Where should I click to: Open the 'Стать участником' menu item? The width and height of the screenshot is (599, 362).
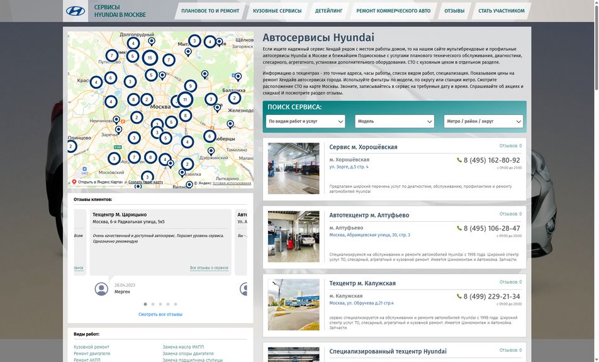click(x=501, y=11)
